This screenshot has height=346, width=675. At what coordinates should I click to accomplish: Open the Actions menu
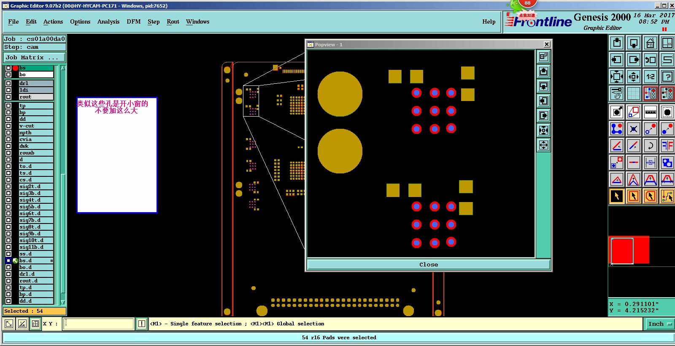coord(53,21)
